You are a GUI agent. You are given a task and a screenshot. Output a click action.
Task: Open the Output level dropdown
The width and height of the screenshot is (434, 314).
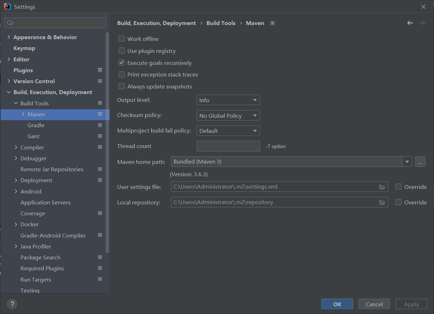click(228, 100)
